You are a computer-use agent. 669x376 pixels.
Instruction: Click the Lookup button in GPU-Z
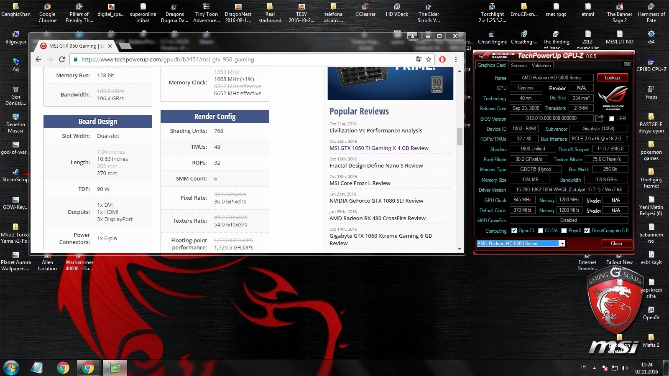point(612,78)
